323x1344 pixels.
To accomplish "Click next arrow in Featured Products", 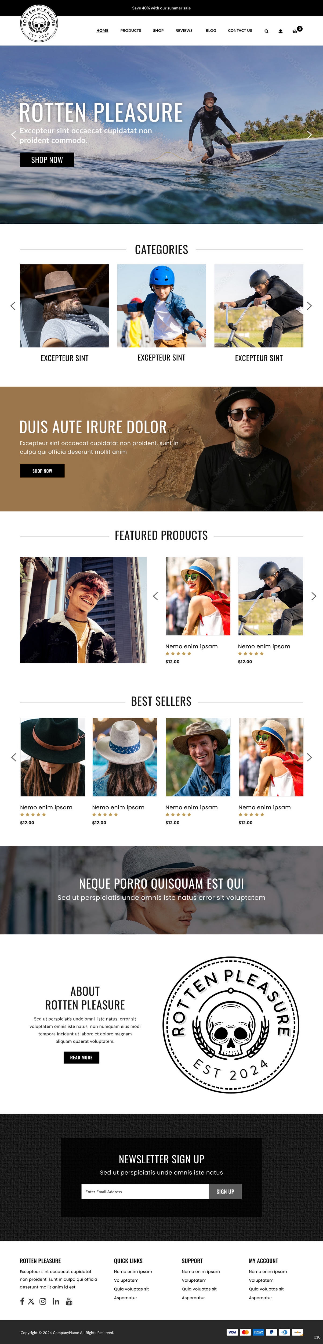I will coord(314,596).
